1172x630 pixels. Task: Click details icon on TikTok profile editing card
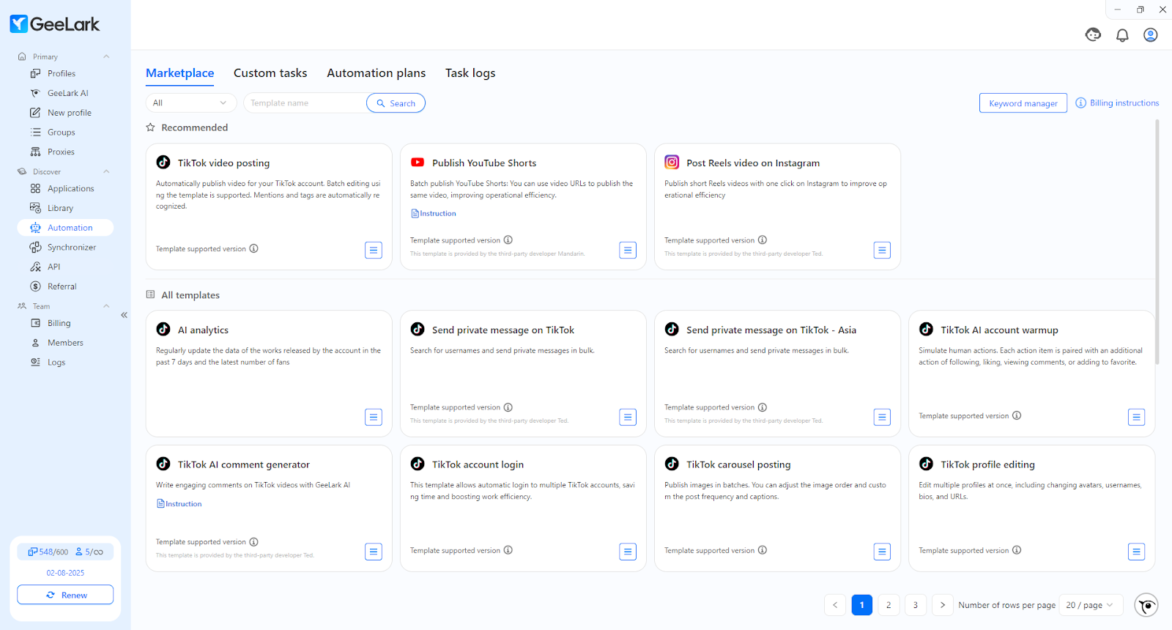coord(1136,552)
